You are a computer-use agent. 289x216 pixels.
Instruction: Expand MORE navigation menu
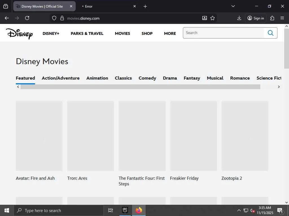tap(170, 33)
